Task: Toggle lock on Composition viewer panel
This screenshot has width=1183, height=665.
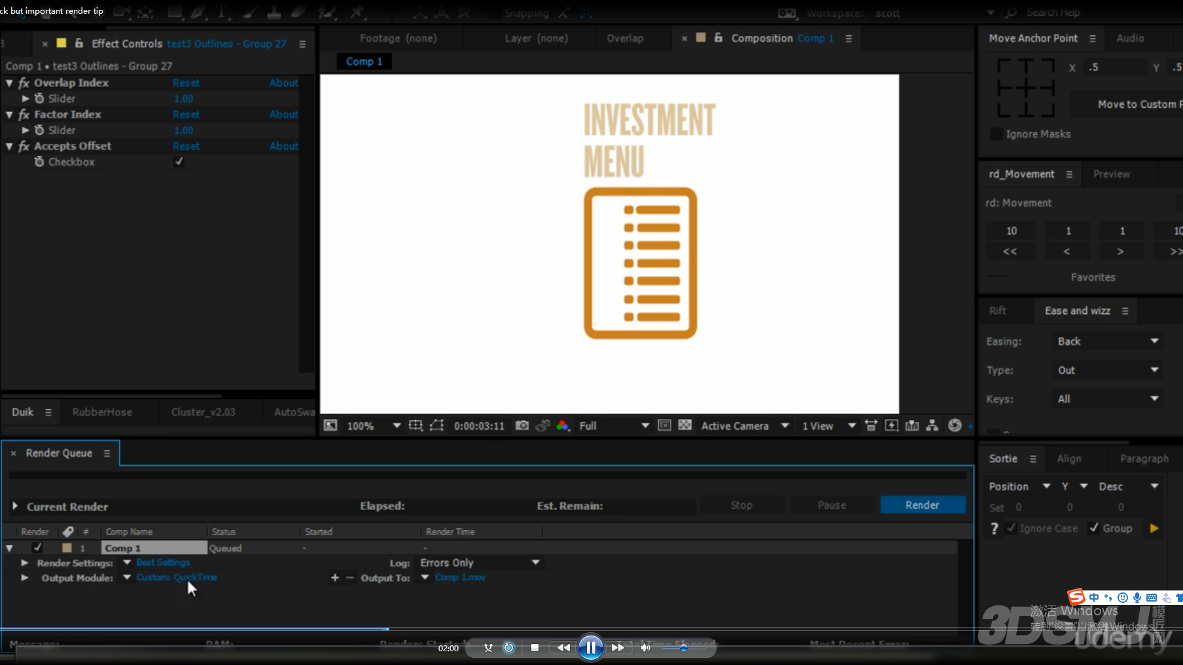Action: pos(718,38)
